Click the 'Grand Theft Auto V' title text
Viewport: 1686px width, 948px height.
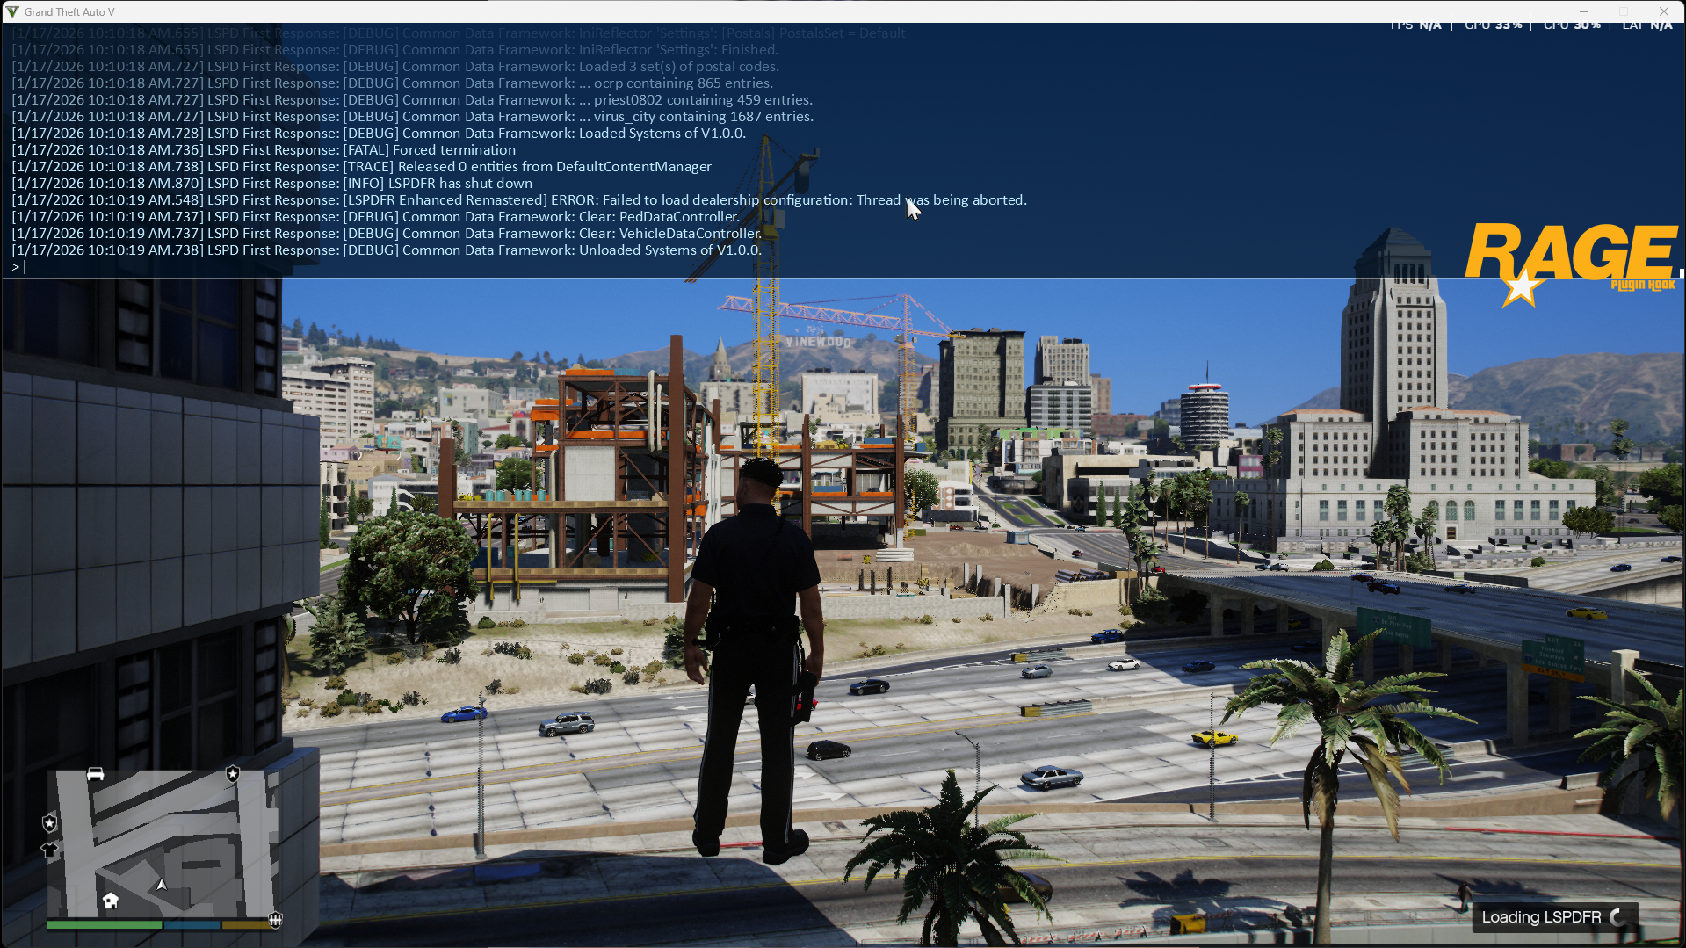click(69, 12)
